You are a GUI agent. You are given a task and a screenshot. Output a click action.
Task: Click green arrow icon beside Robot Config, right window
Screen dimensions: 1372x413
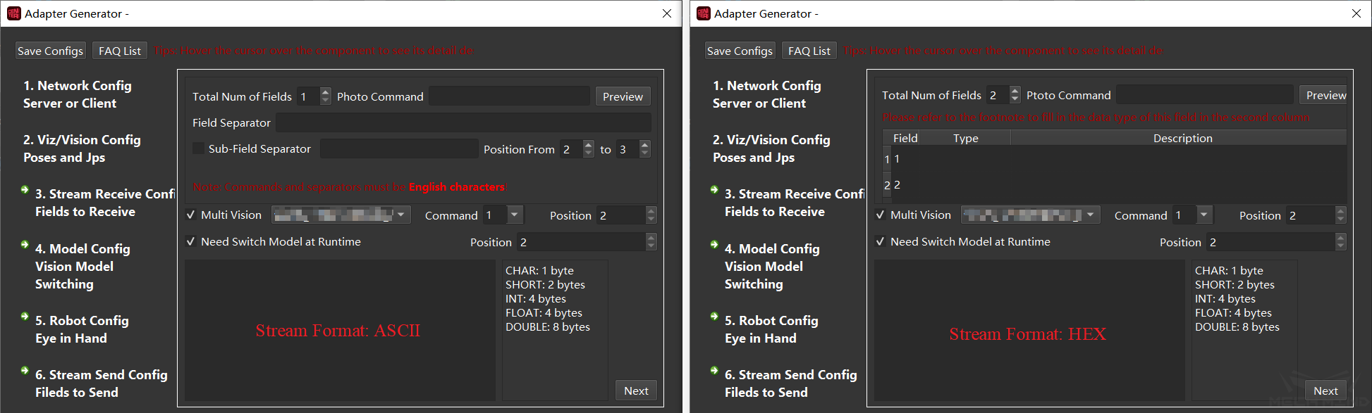(x=714, y=317)
